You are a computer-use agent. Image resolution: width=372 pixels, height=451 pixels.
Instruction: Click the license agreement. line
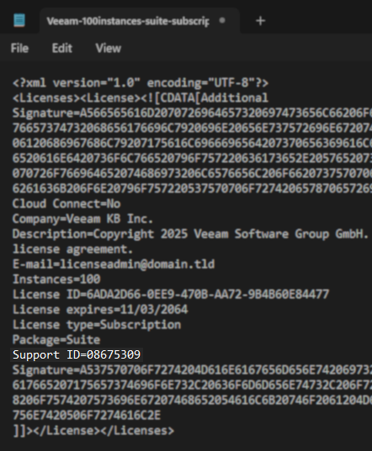tap(72, 249)
